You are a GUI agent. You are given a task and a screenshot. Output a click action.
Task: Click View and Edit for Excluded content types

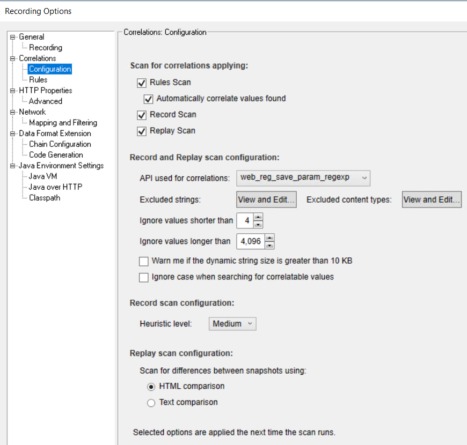(x=432, y=200)
